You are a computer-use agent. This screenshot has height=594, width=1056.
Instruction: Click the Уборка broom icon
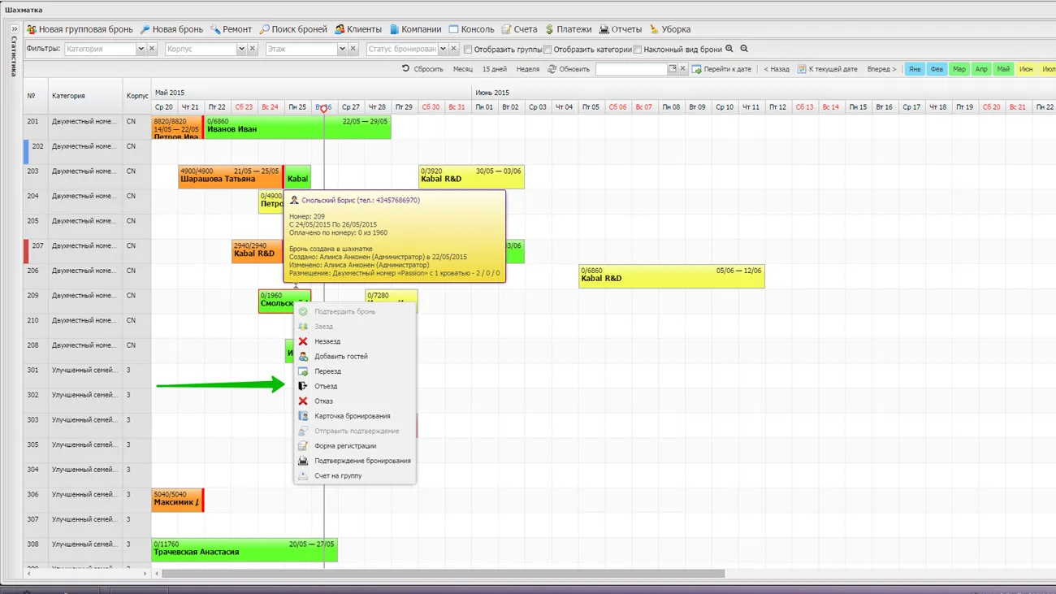tap(654, 29)
